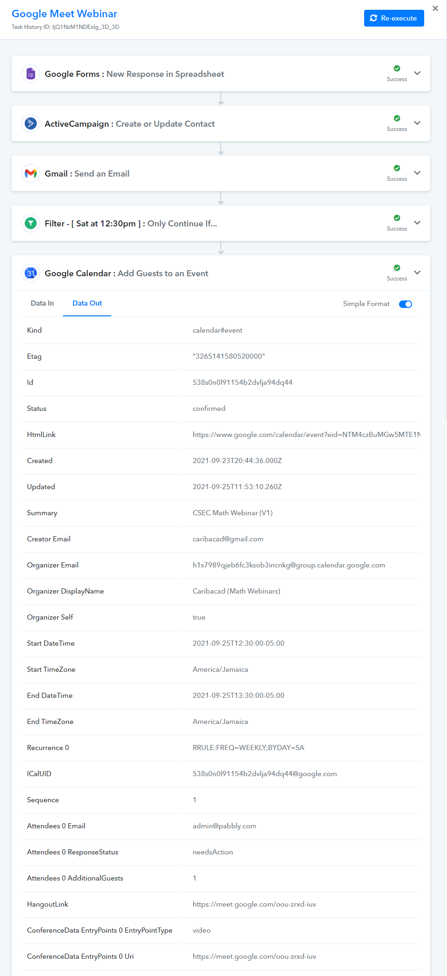This screenshot has width=447, height=976.
Task: Click the Google Forms success checkmark icon
Action: (x=397, y=68)
